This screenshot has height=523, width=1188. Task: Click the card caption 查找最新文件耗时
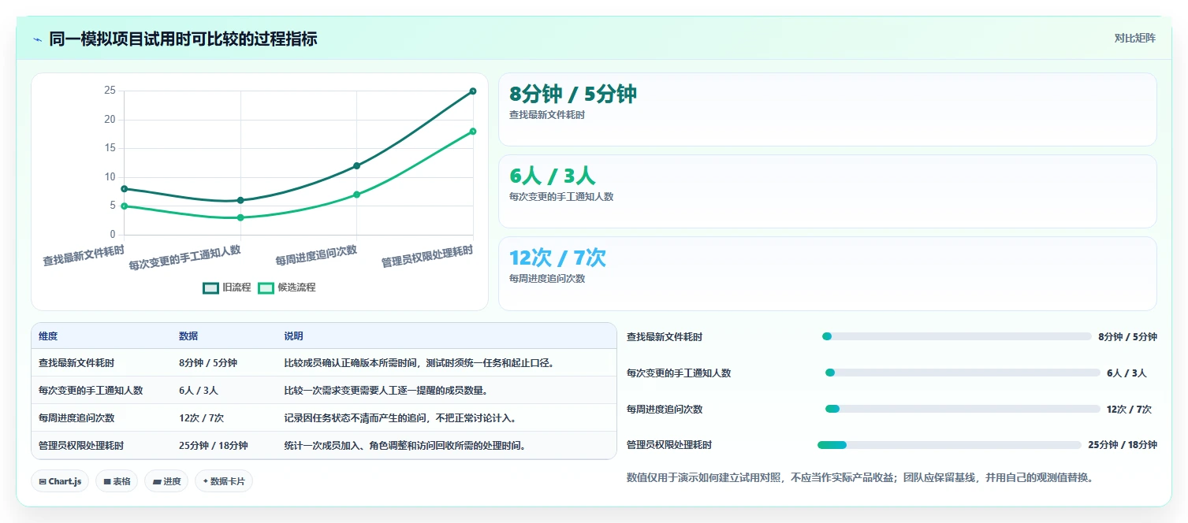[x=547, y=115]
